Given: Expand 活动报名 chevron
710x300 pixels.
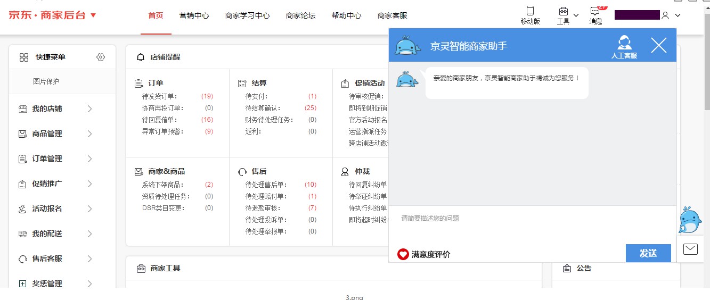Looking at the screenshot, I should (x=89, y=209).
